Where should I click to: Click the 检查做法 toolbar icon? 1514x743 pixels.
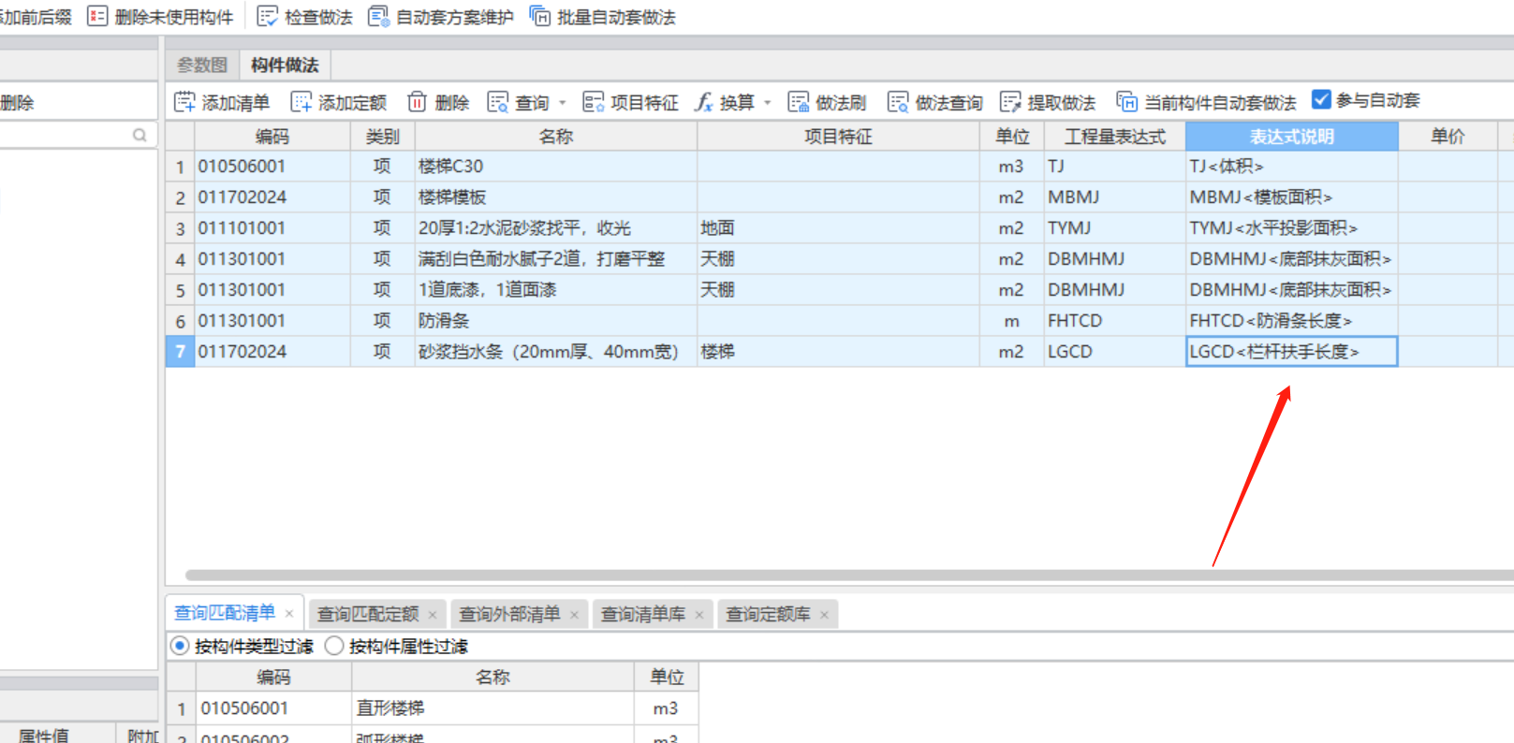point(267,17)
